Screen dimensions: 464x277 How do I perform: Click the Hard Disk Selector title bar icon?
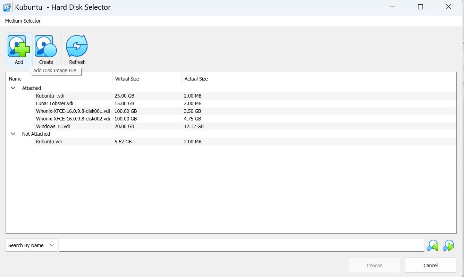tap(8, 7)
